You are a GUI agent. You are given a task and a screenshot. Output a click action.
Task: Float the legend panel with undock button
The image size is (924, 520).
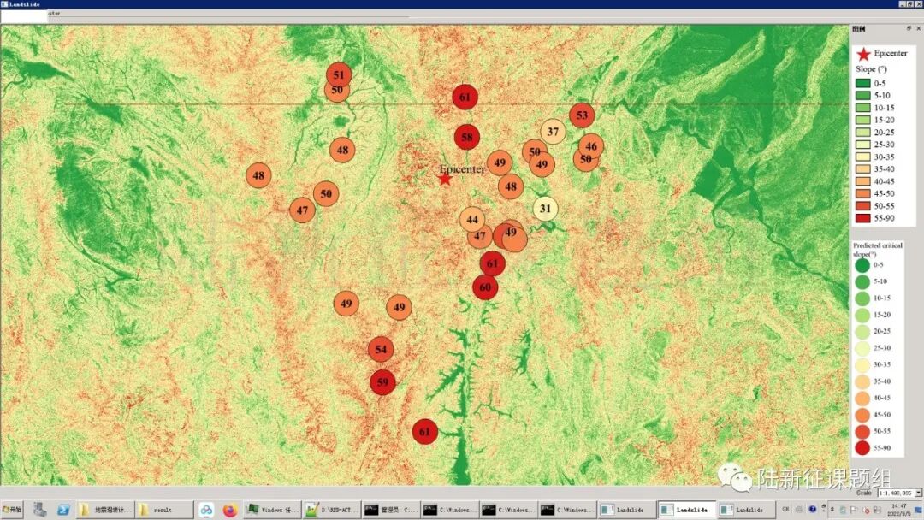(x=909, y=29)
